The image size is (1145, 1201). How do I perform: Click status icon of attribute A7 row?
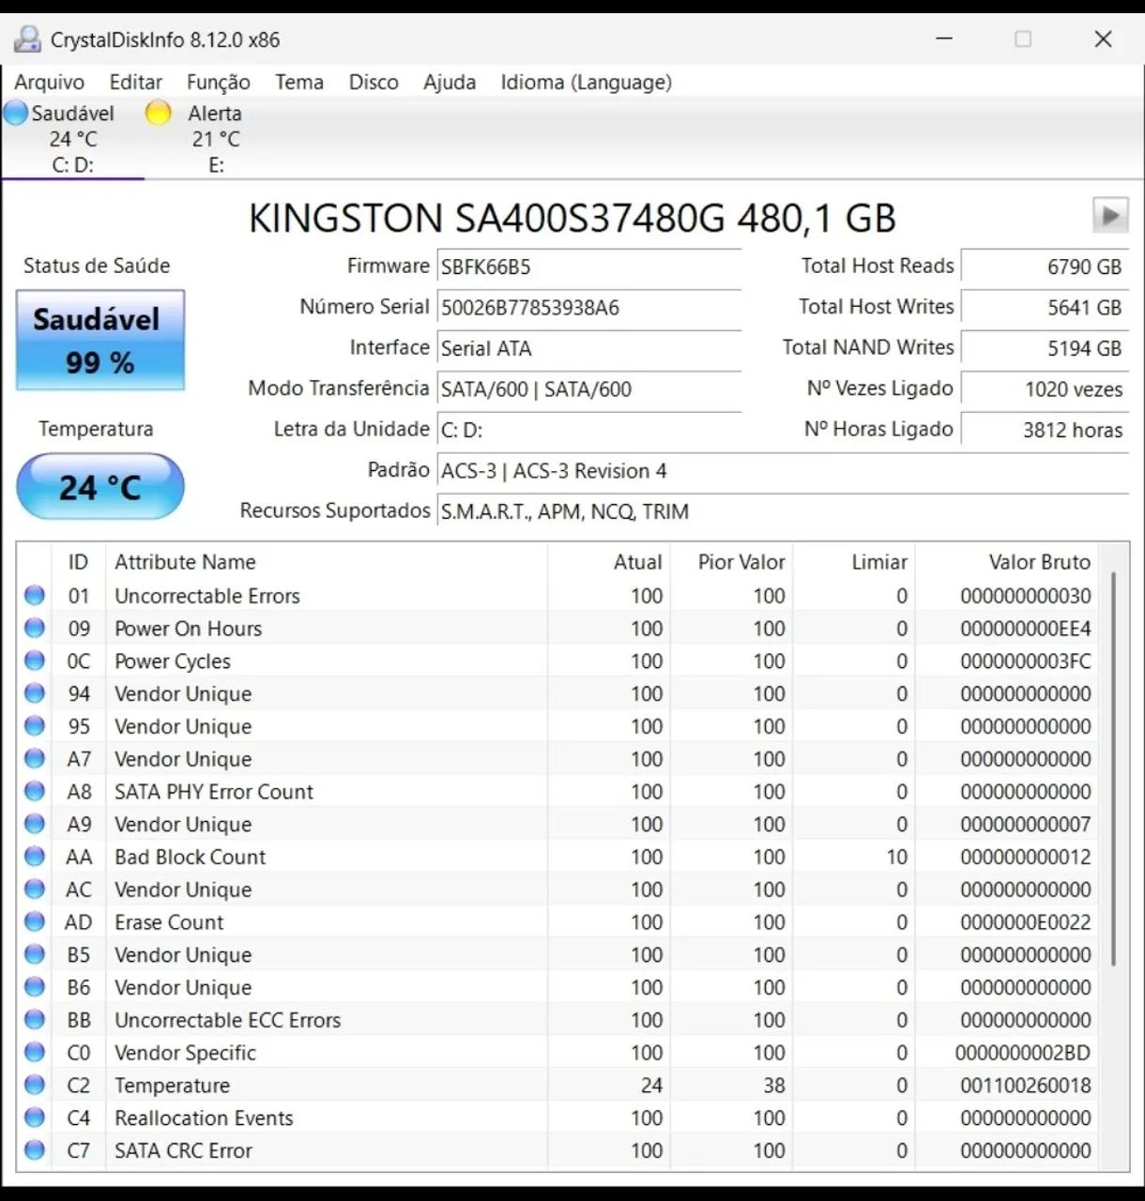[35, 758]
